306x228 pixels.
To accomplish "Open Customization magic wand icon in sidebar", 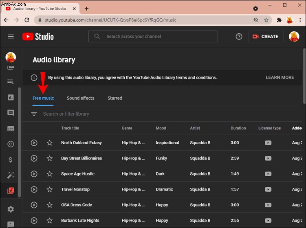I will tap(11, 175).
